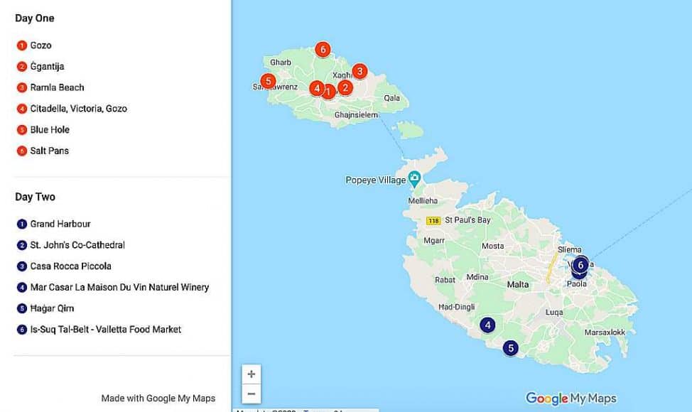
Task: Click red marker 4 on Gozo map
Action: [316, 89]
